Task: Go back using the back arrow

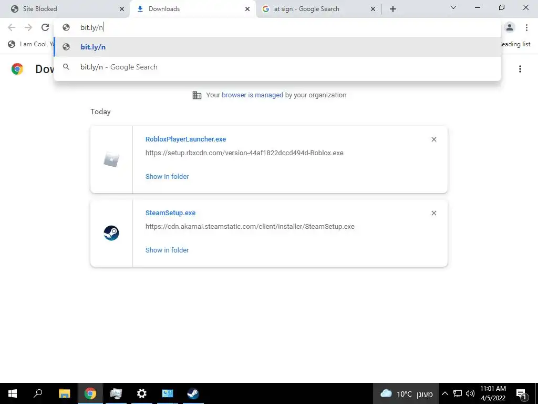Action: point(12,27)
